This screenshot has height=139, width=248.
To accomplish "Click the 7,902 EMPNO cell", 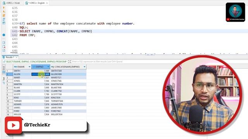I will click(41, 111).
